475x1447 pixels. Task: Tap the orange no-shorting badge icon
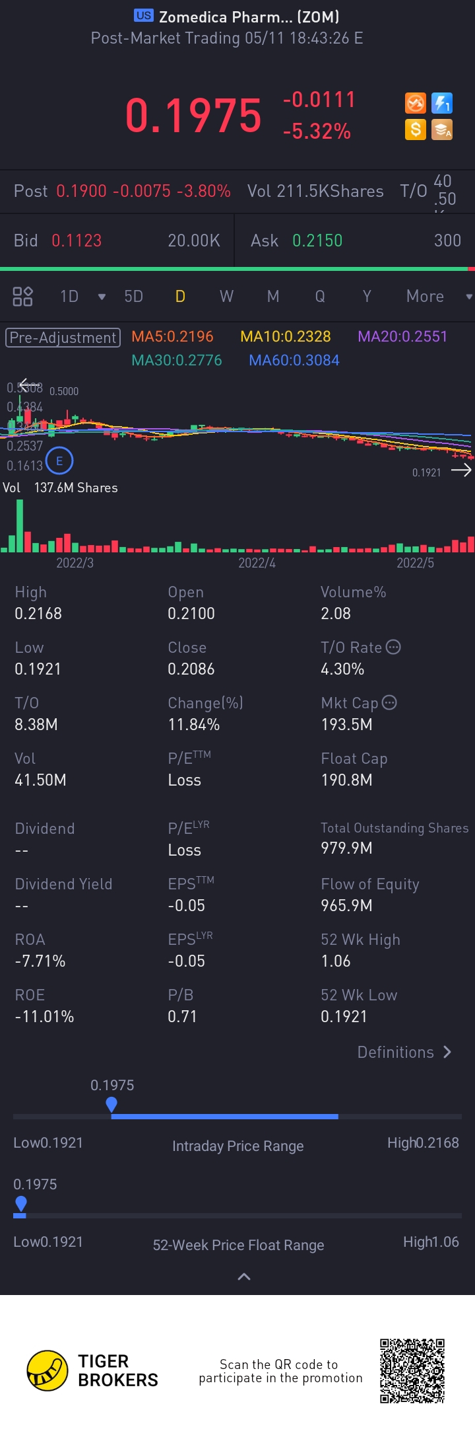click(x=415, y=103)
